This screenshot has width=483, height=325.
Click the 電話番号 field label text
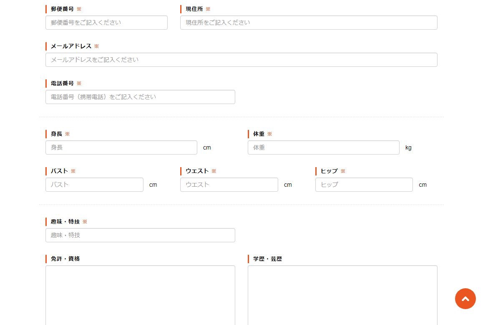point(62,84)
